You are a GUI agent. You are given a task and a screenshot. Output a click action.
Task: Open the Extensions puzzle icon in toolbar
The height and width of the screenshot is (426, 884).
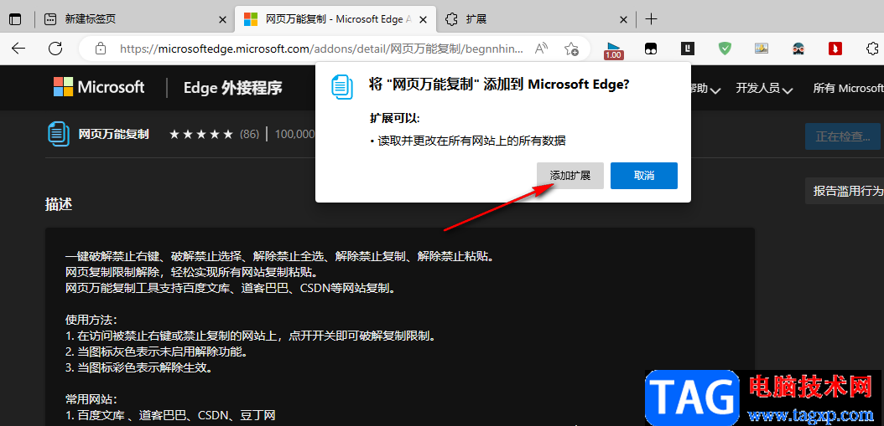871,49
